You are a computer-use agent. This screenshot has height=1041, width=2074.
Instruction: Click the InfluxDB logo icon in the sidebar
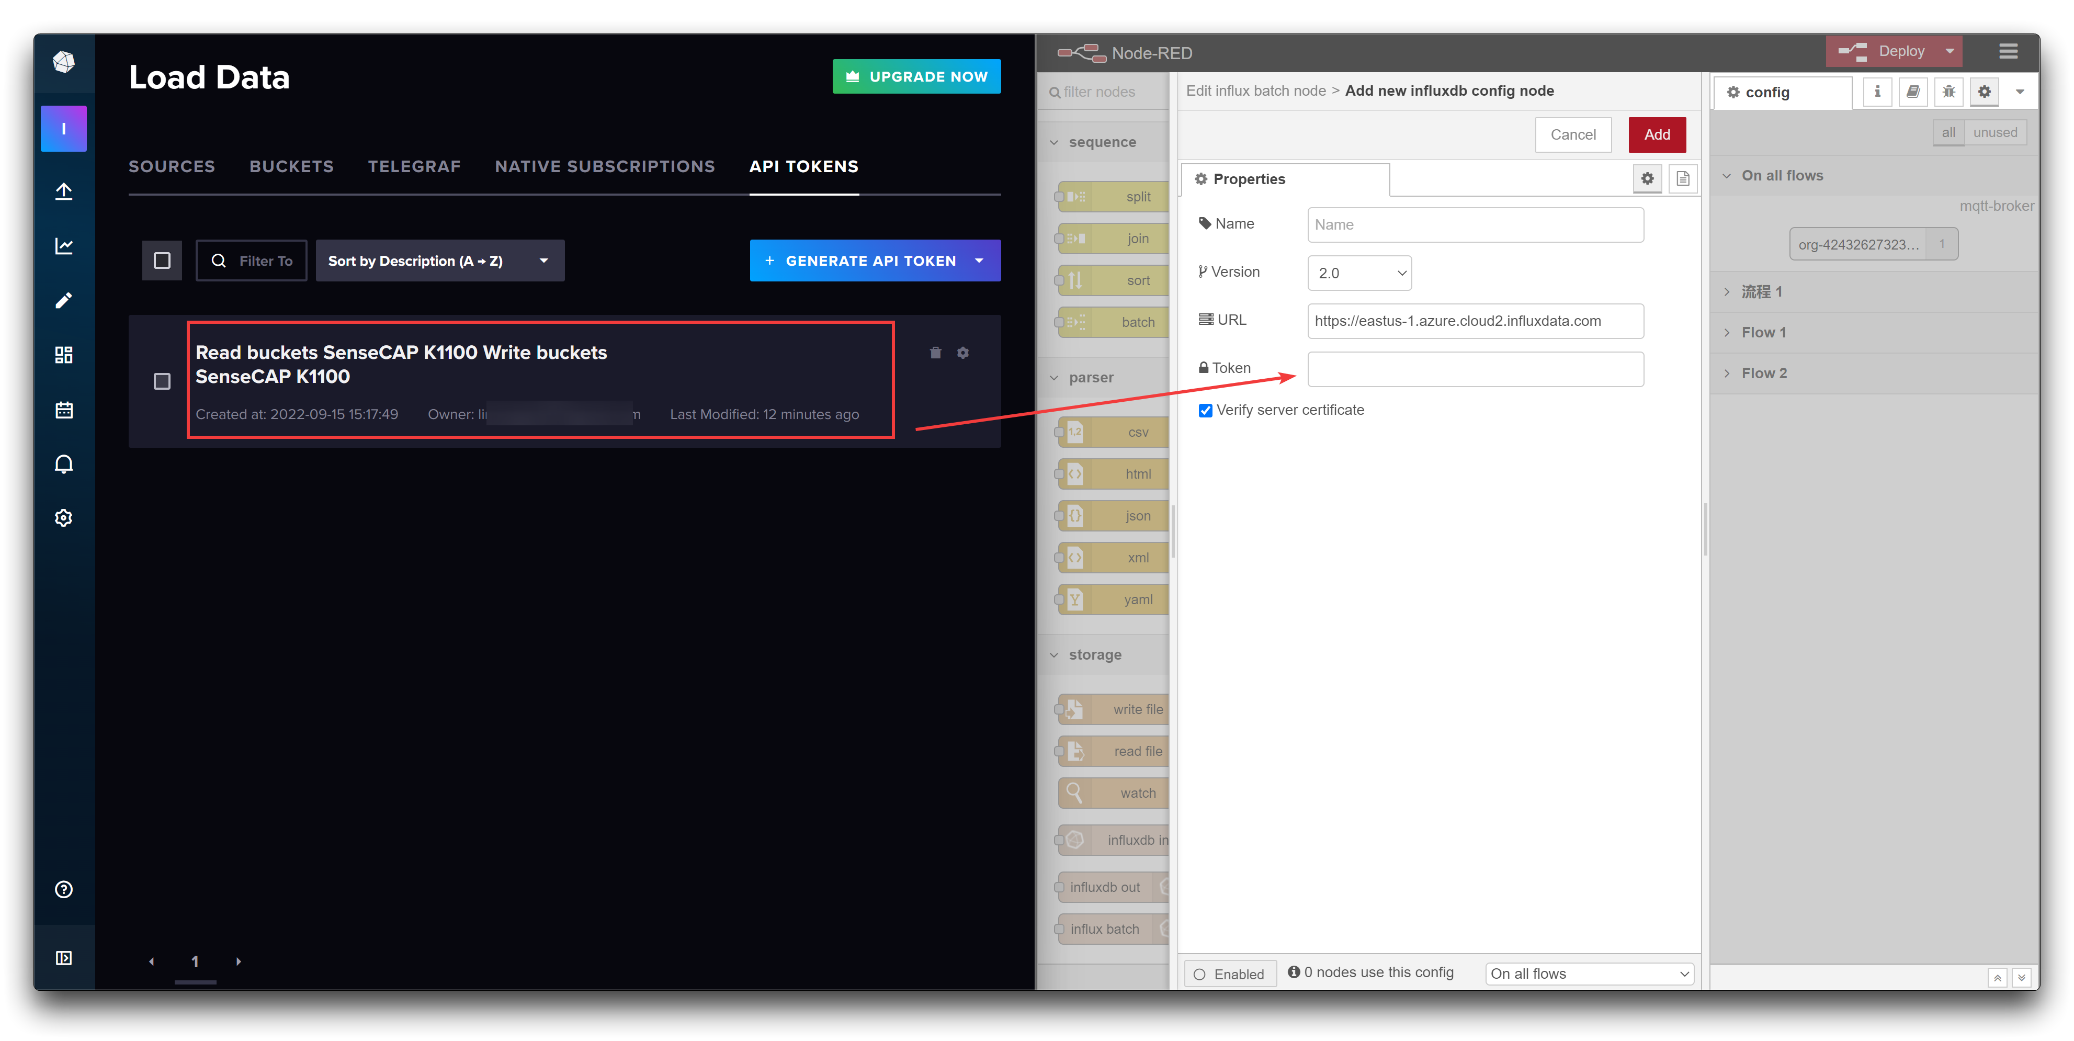(64, 62)
